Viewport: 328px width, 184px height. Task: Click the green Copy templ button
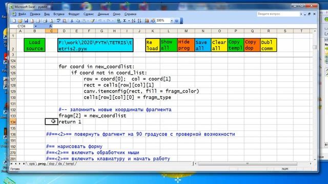click(236, 45)
